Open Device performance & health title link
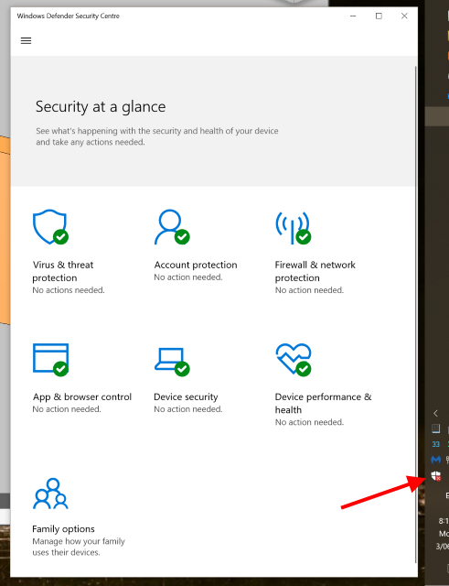 click(323, 403)
